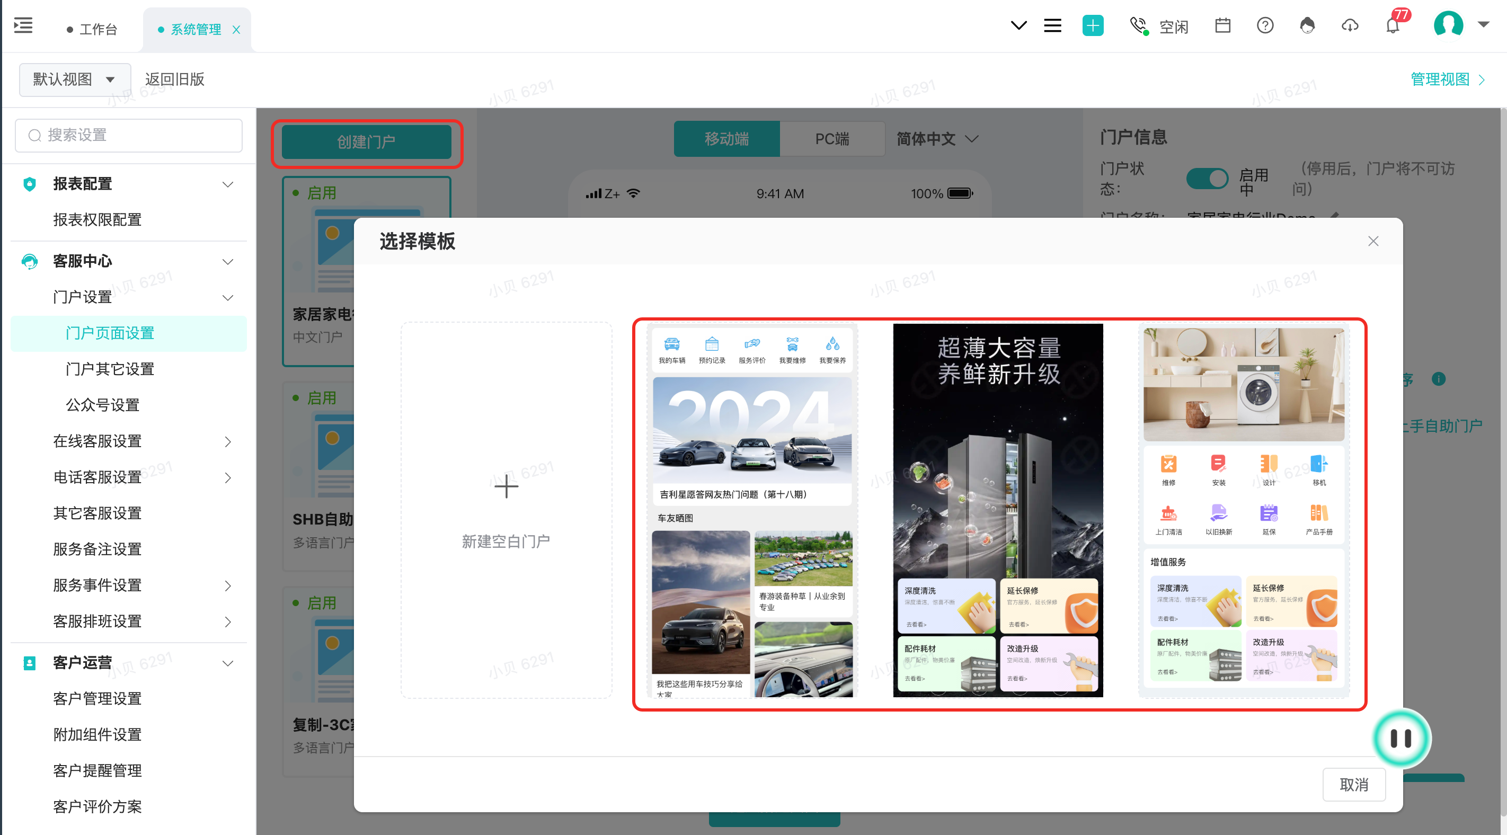1507x835 pixels.
Task: Click the info icon on the right panel
Action: pos(1439,379)
